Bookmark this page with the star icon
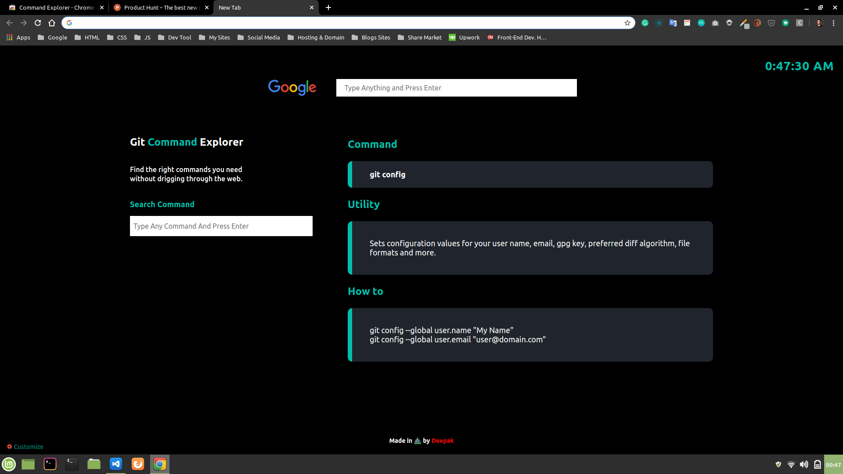Viewport: 843px width, 474px height. point(627,23)
